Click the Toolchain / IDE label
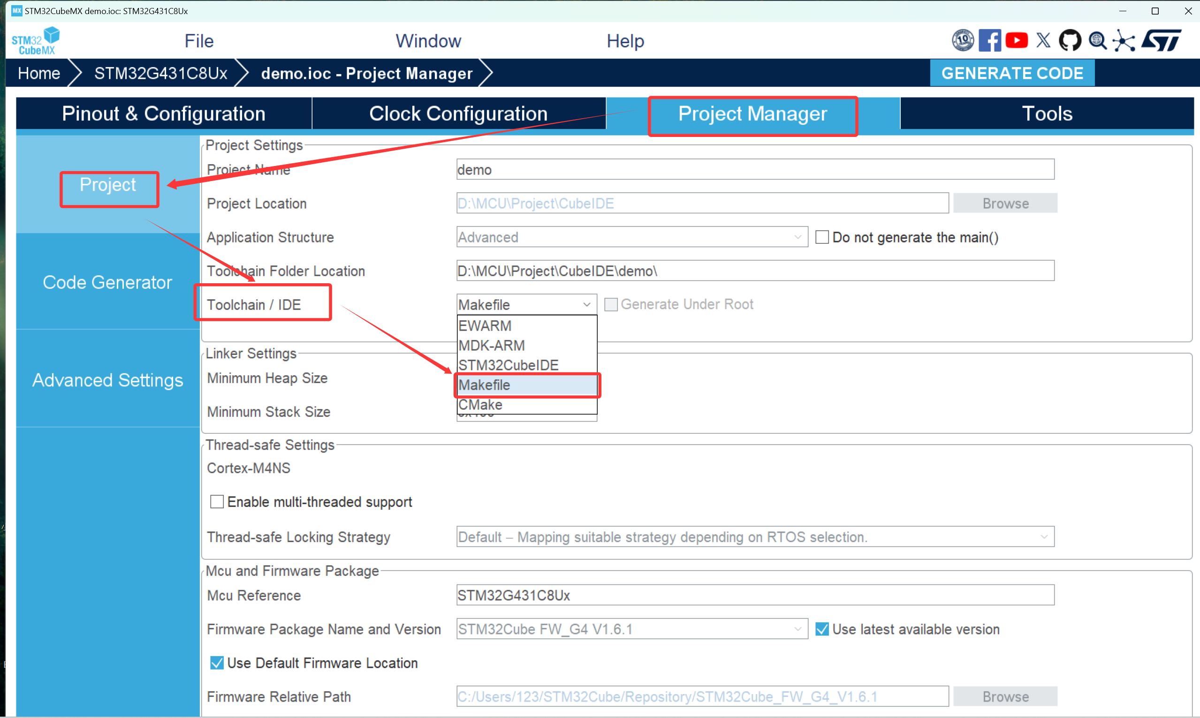This screenshot has width=1200, height=718. click(254, 304)
